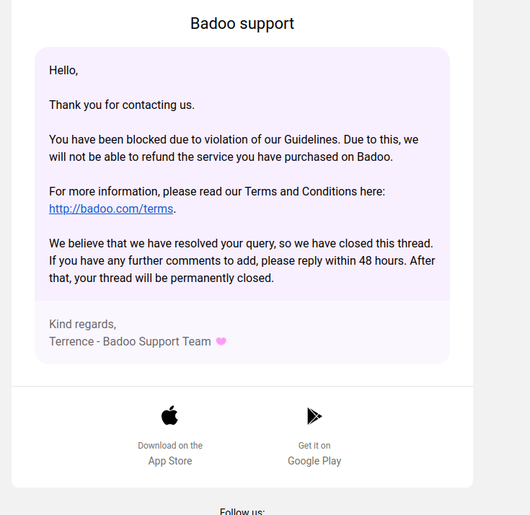Click the 'Thank you for contacting us' line
The image size is (530, 515).
coord(122,105)
